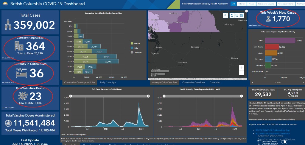Click the person icon beside 1,770
The width and height of the screenshot is (305, 145).
click(x=269, y=19)
